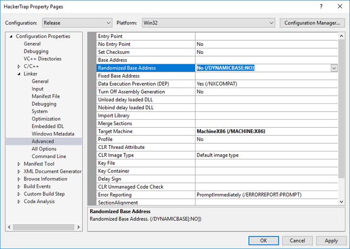This screenshot has height=249, width=350.
Task: Click the Apply button
Action: click(x=331, y=240)
